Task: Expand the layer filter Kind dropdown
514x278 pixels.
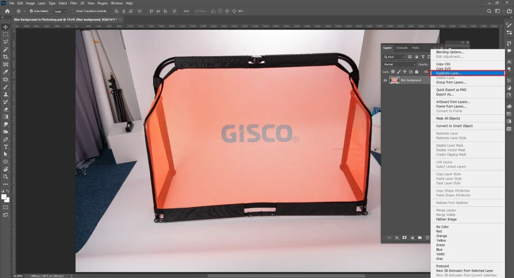Action: coord(396,57)
